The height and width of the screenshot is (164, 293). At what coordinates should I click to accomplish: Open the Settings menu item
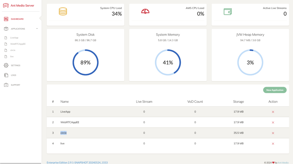coord(15,65)
